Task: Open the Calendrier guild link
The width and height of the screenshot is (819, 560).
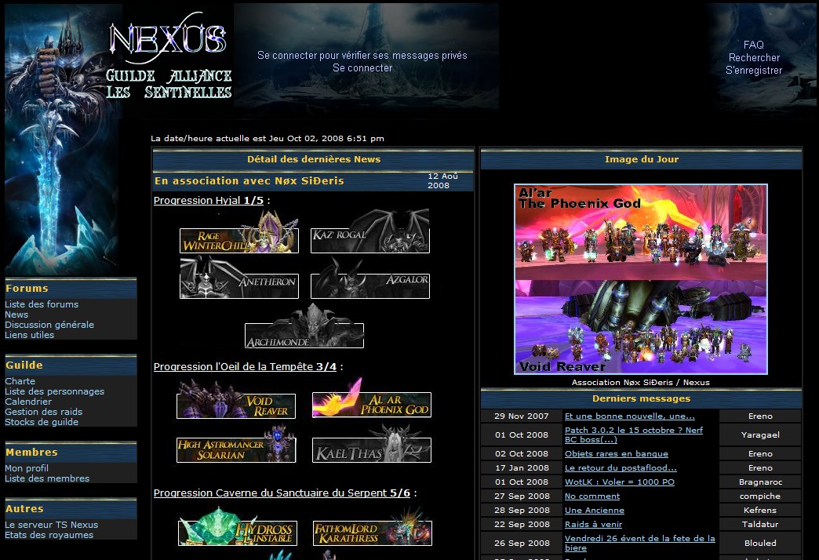Action: coord(28,402)
